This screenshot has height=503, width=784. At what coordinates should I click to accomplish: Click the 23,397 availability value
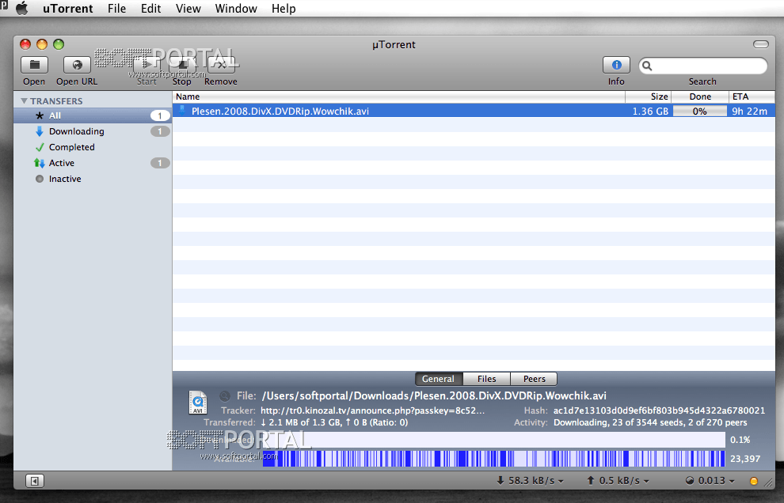point(745,459)
